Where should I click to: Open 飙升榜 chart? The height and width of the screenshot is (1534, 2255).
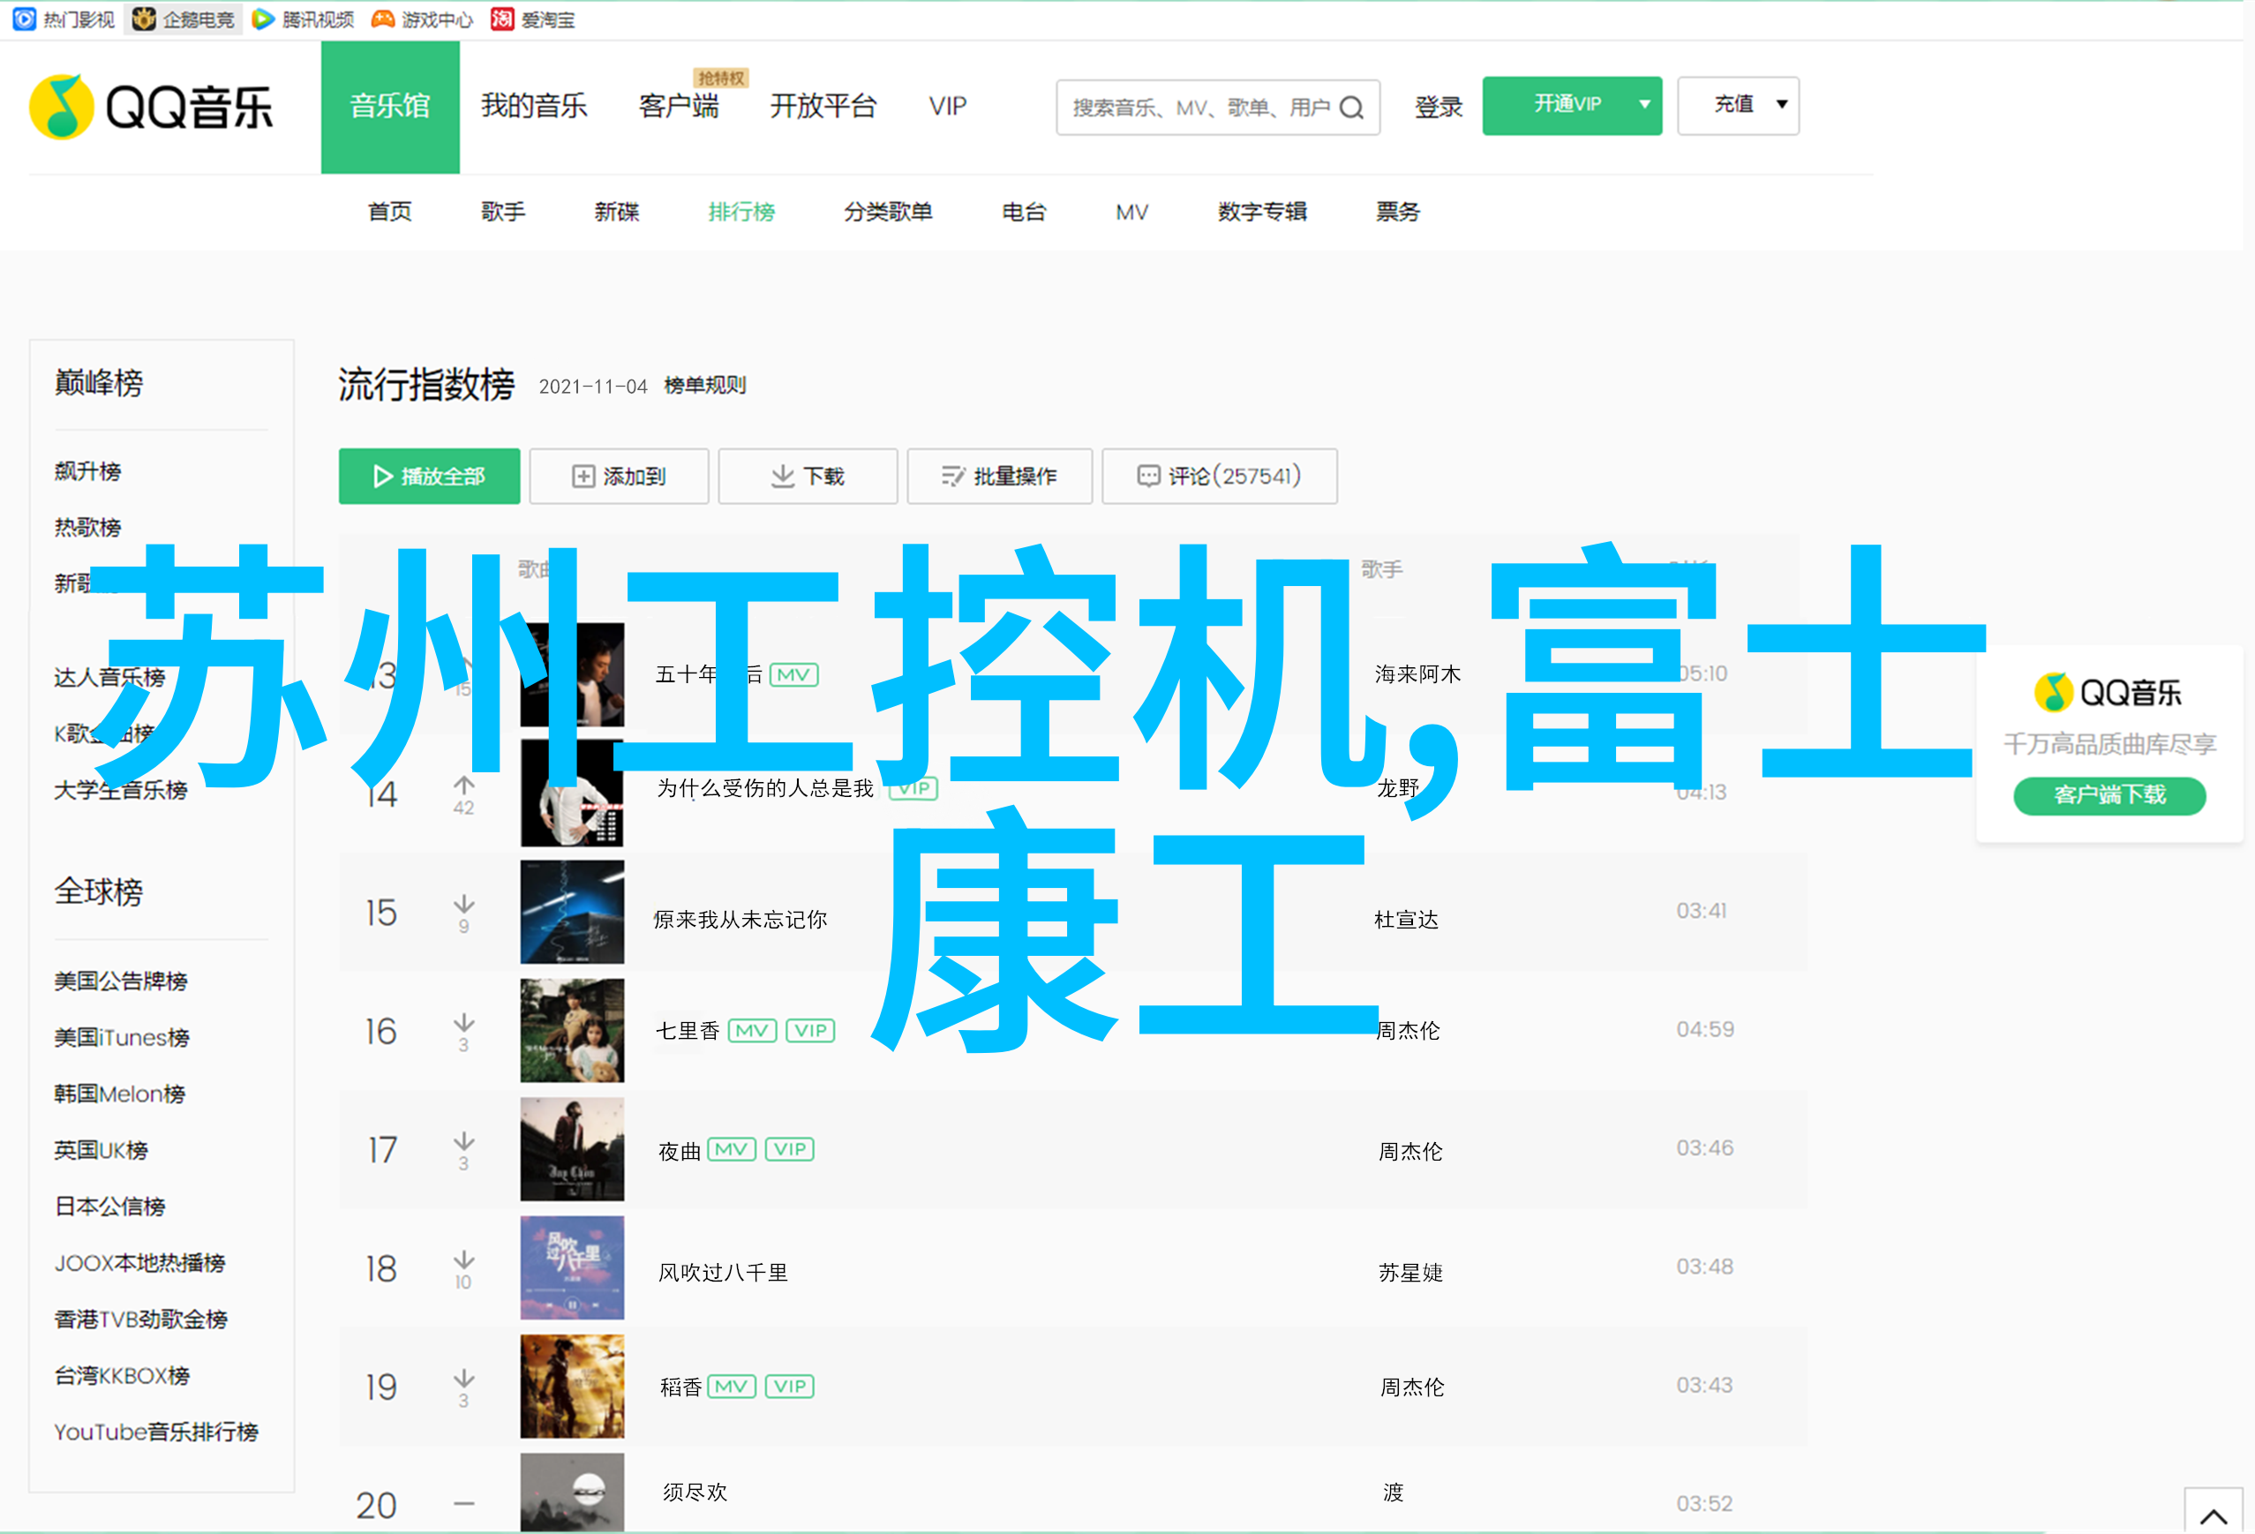(87, 471)
